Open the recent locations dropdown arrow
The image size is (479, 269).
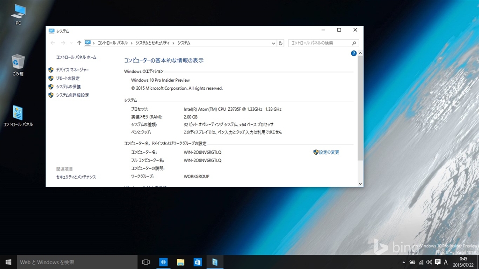coord(71,43)
